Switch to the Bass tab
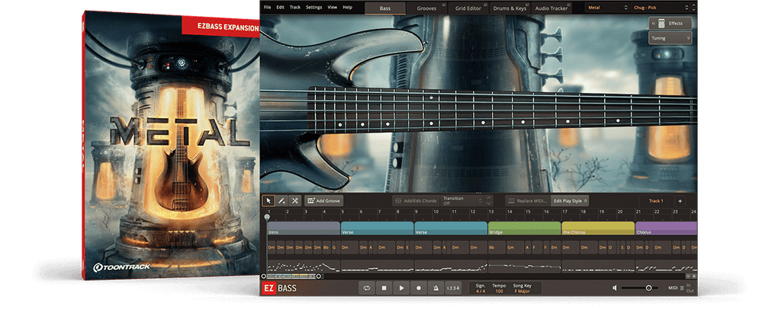This screenshot has width=781, height=317. click(385, 8)
